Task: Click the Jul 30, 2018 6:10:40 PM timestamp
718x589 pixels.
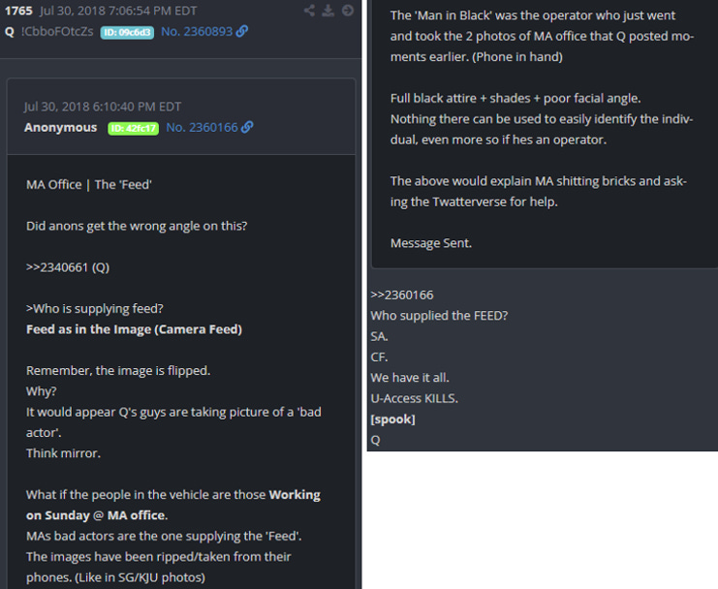Action: click(x=103, y=107)
